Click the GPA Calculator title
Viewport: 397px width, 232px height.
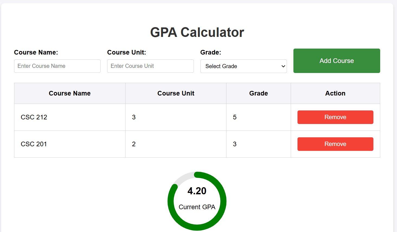click(x=197, y=32)
